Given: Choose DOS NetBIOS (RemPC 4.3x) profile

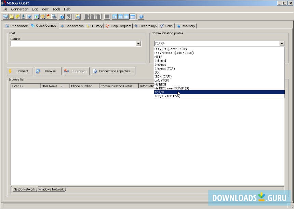Looking at the screenshot, I should click(219, 53).
